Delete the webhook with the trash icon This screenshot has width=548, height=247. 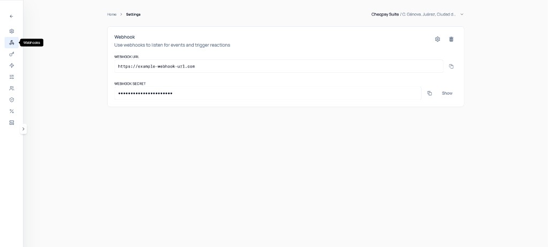point(451,39)
